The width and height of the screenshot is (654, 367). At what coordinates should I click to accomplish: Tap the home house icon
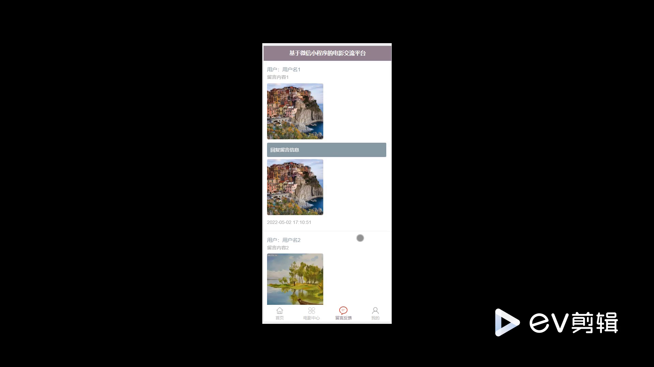tap(280, 311)
